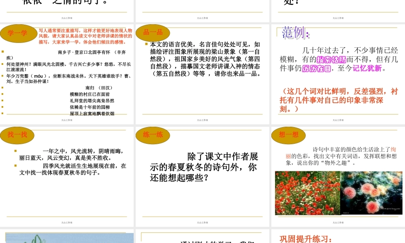Screen dimensions: 405x243
Task: Click the red poppy field photo
Action: 308,193
